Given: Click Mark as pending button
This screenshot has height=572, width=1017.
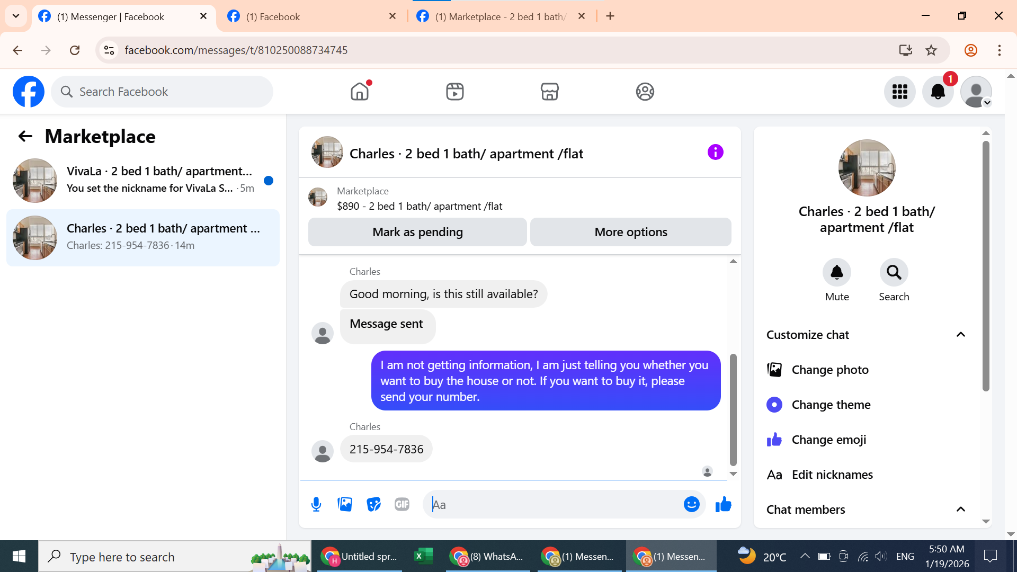Looking at the screenshot, I should coord(417,232).
